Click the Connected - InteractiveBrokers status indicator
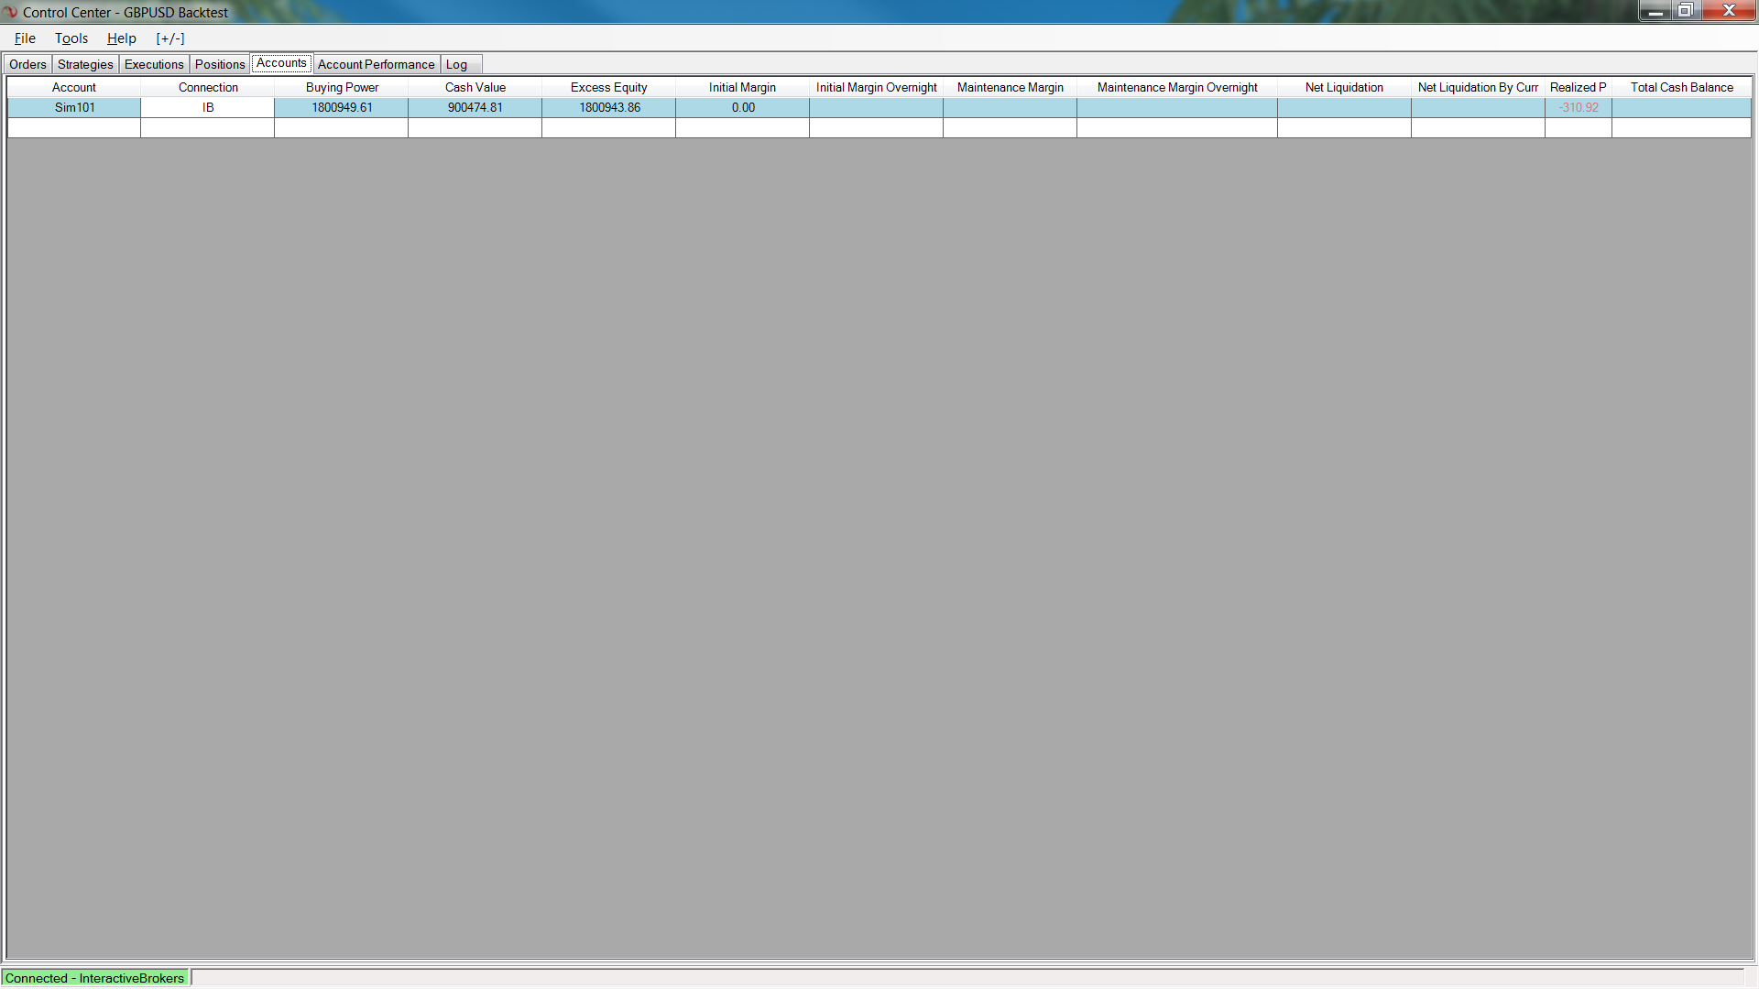The width and height of the screenshot is (1759, 989). 94,978
